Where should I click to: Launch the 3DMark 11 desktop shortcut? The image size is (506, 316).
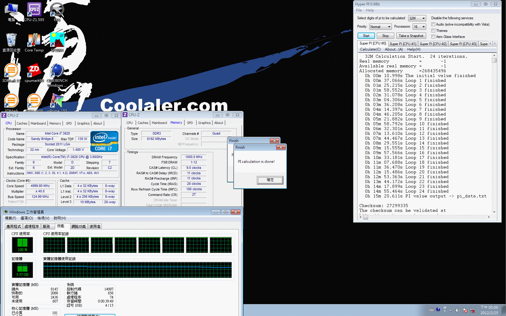[x=11, y=73]
